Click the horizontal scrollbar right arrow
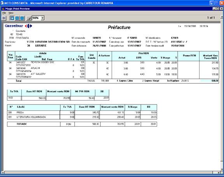The height and width of the screenshot is (177, 224). (x=219, y=173)
